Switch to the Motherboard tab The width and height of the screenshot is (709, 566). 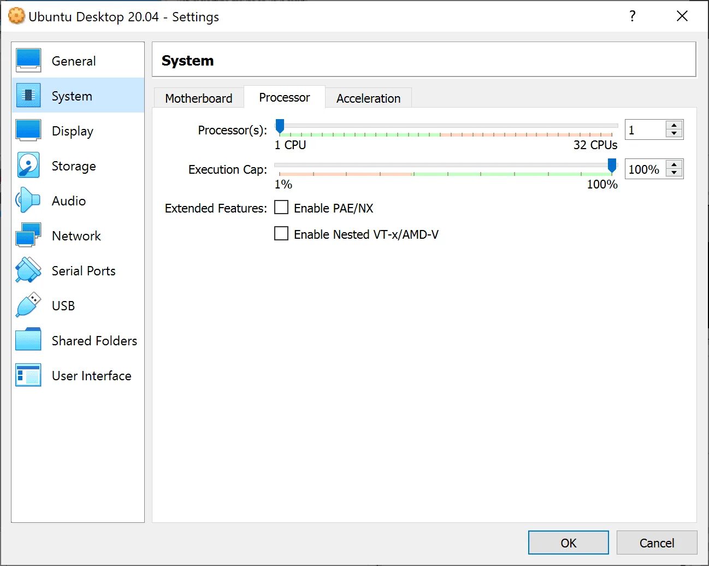click(x=199, y=98)
